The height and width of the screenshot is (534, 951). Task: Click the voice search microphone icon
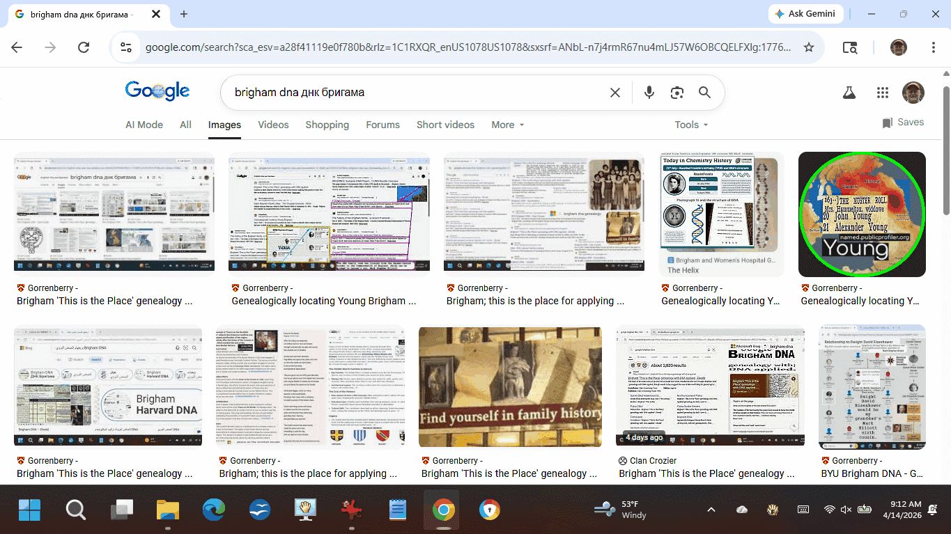(649, 93)
